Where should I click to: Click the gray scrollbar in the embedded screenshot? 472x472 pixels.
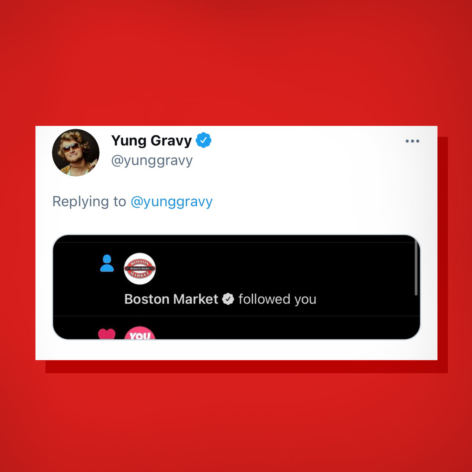pyautogui.click(x=416, y=268)
